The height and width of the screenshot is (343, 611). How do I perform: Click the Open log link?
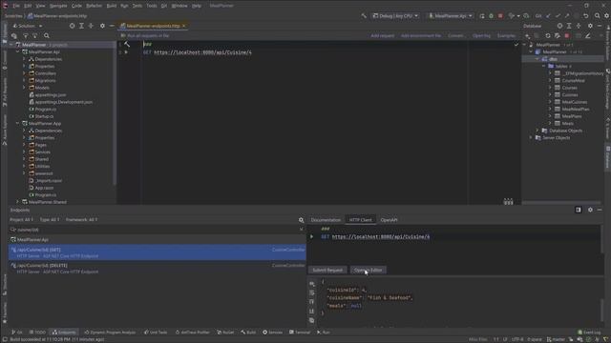pyautogui.click(x=481, y=36)
